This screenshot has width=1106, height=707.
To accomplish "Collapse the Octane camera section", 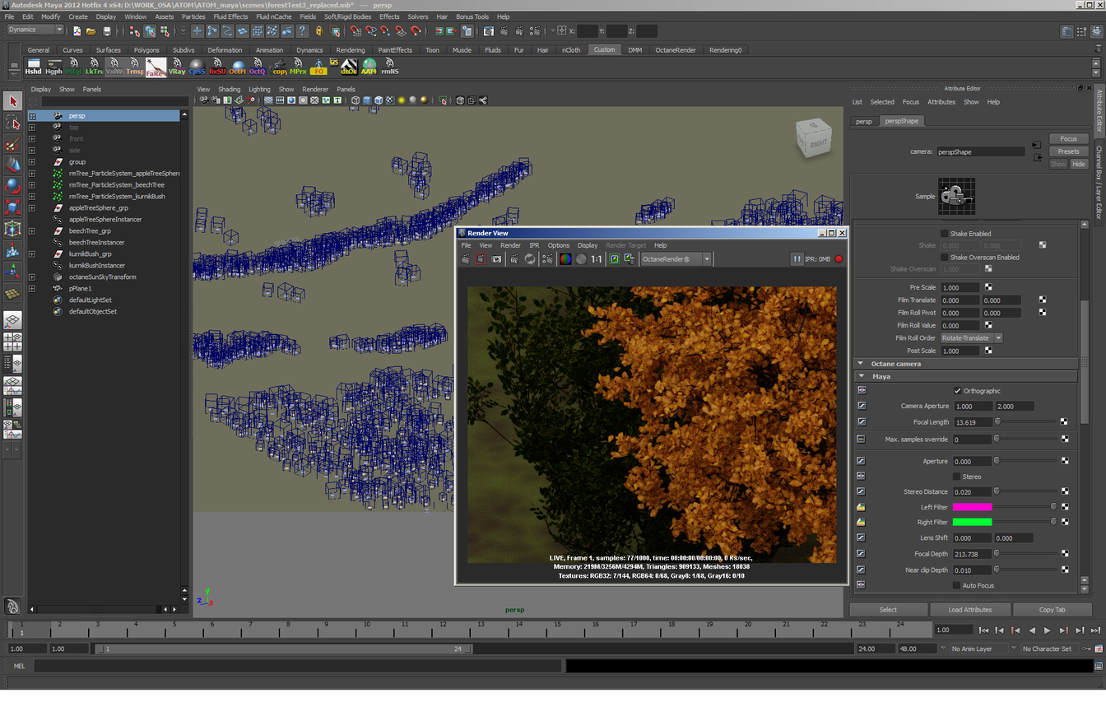I will point(861,364).
